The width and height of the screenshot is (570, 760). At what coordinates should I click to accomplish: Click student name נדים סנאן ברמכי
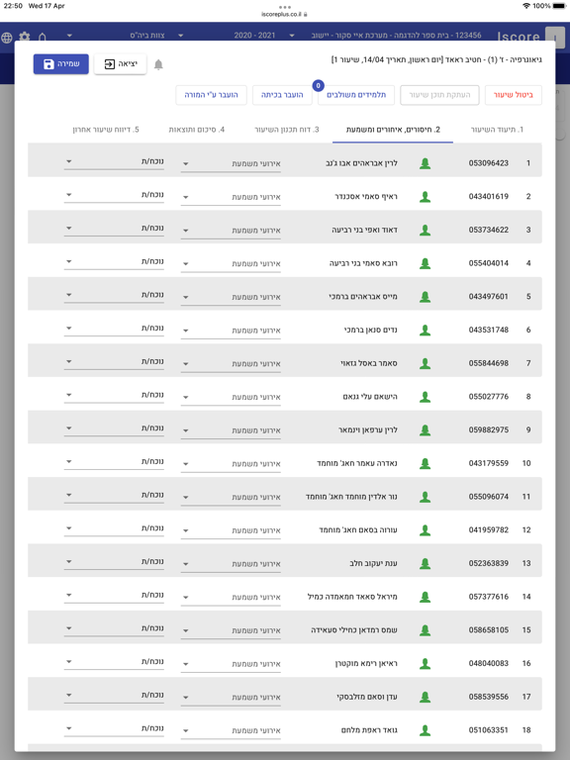pos(371,331)
